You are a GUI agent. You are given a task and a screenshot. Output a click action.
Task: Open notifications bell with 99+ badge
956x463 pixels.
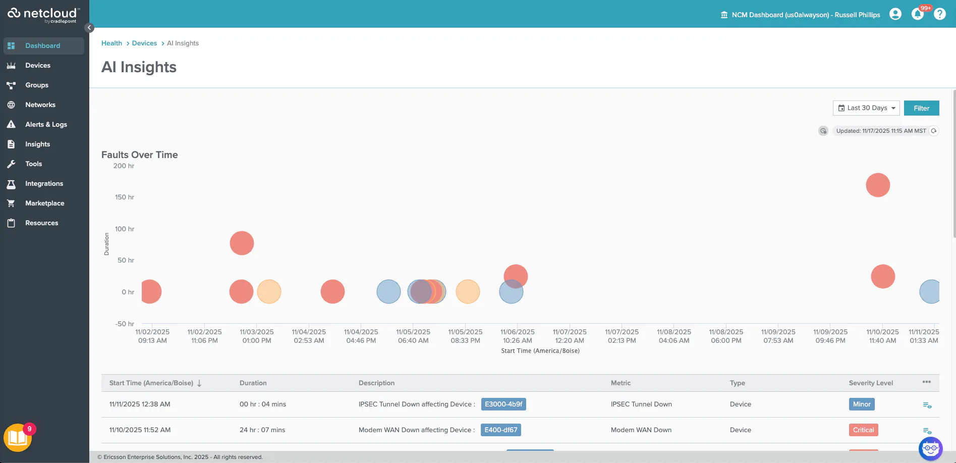click(x=918, y=14)
